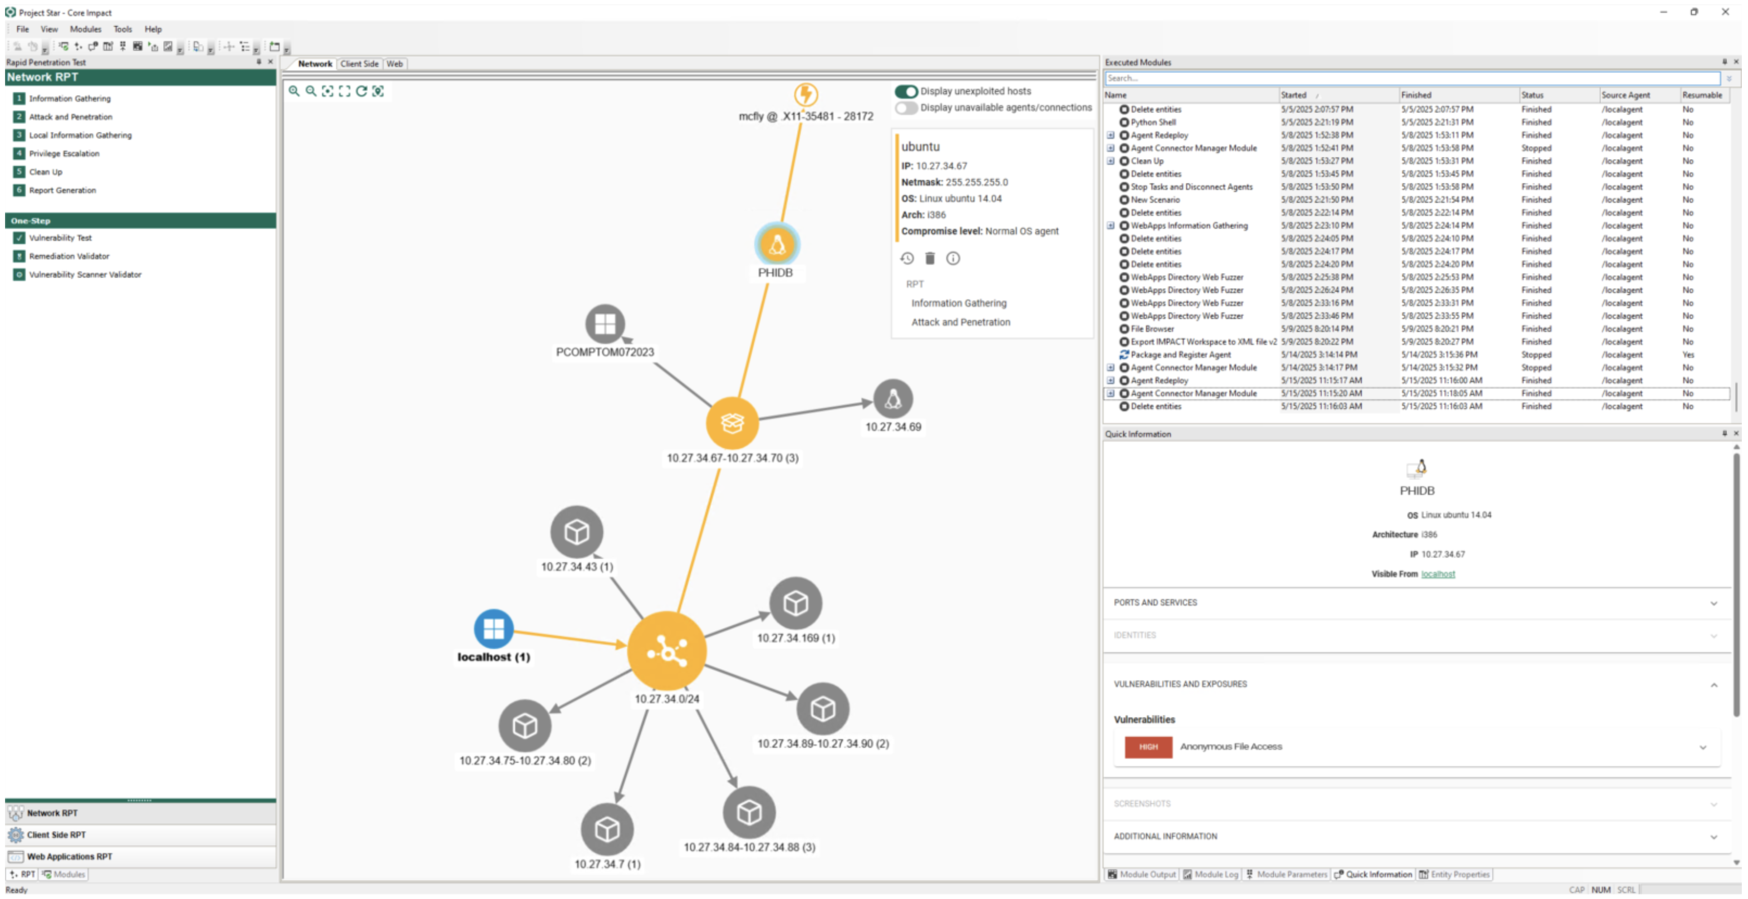Viewport: 1748px width, 899px height.
Task: Toggle Display unexploited hosts switch
Action: coord(906,91)
